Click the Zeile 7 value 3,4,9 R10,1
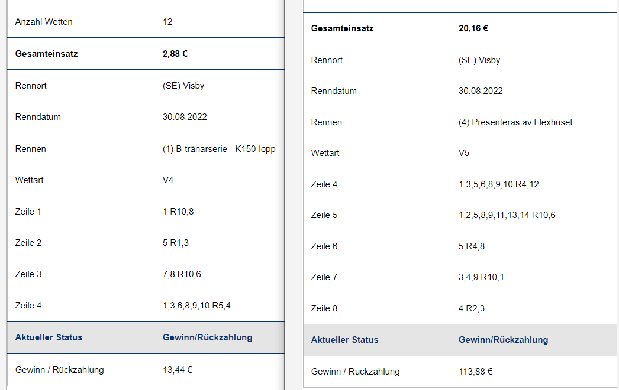 (x=481, y=277)
